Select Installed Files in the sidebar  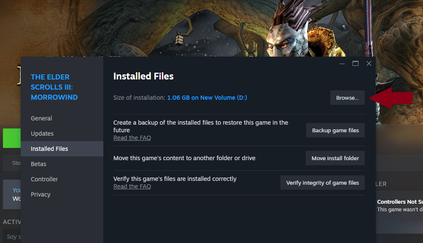(49, 149)
